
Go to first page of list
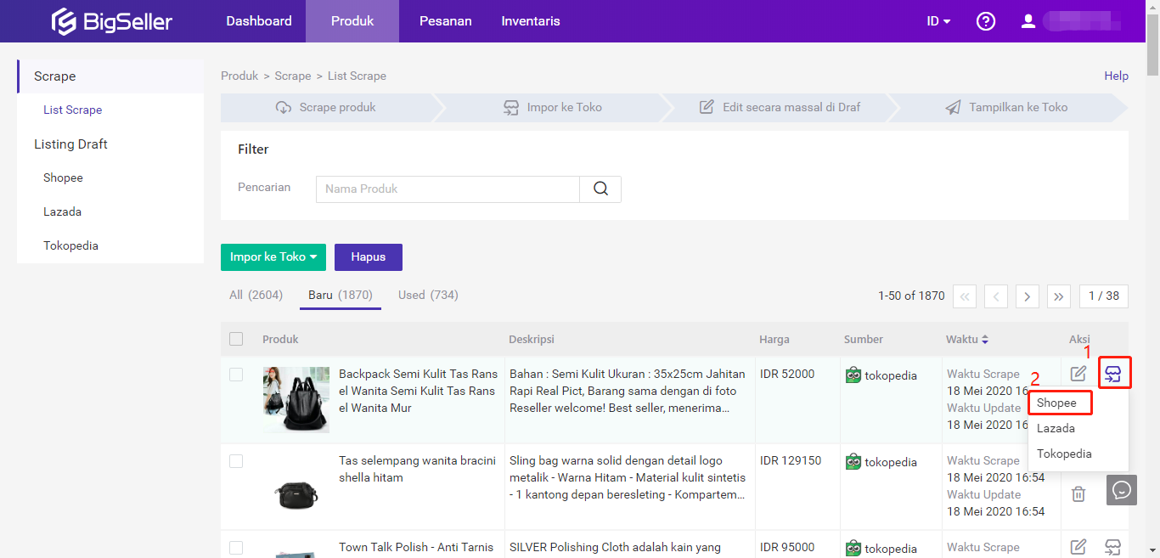point(965,296)
